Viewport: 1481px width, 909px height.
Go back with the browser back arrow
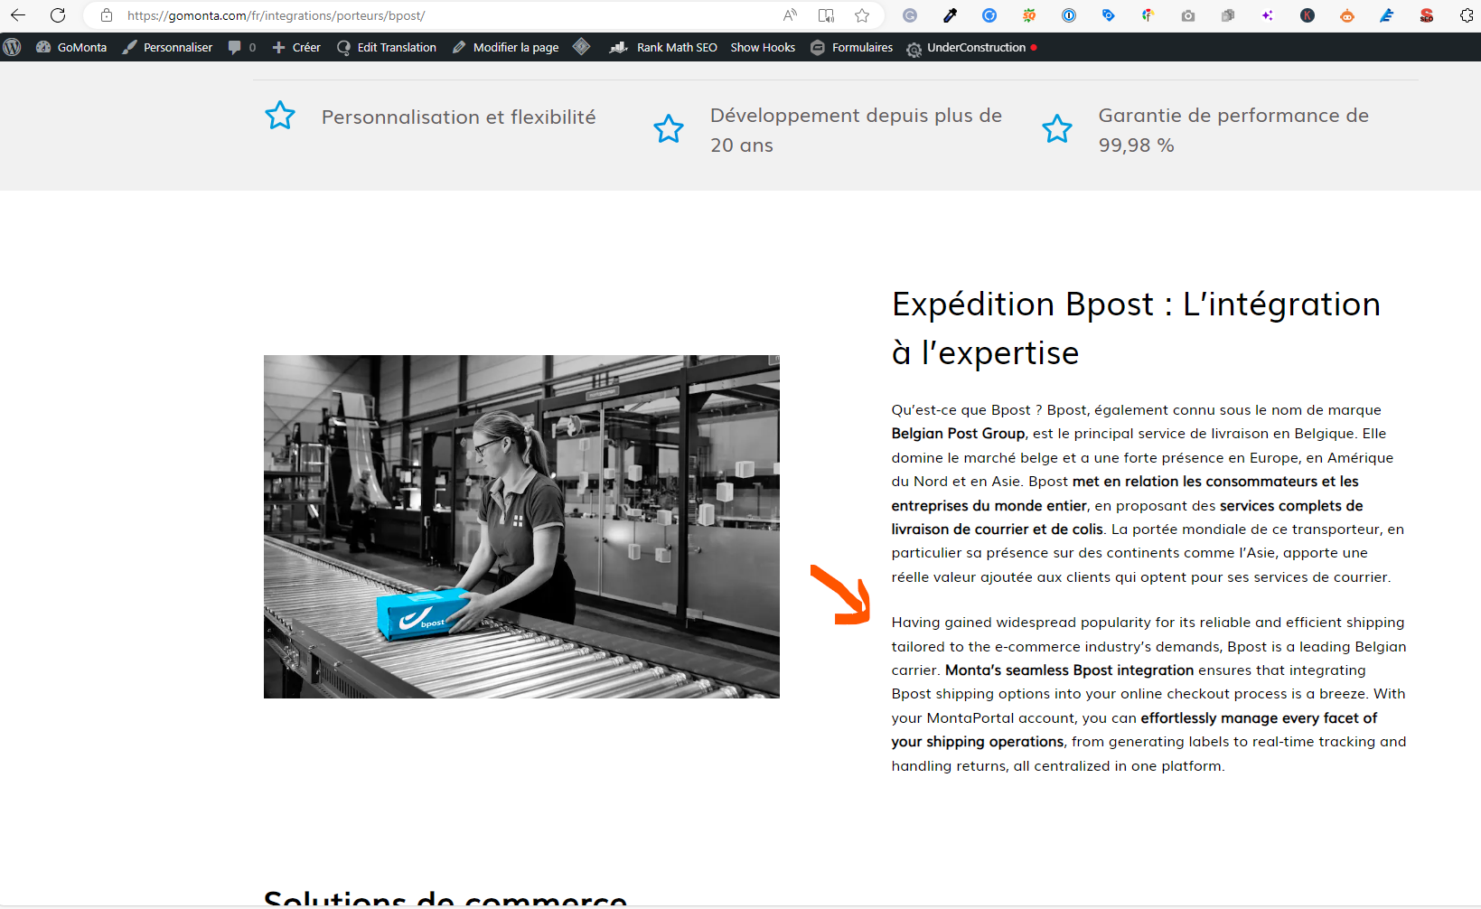[x=18, y=15]
